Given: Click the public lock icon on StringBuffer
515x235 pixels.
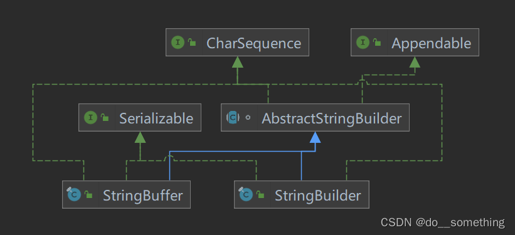Looking at the screenshot, I should [x=88, y=195].
